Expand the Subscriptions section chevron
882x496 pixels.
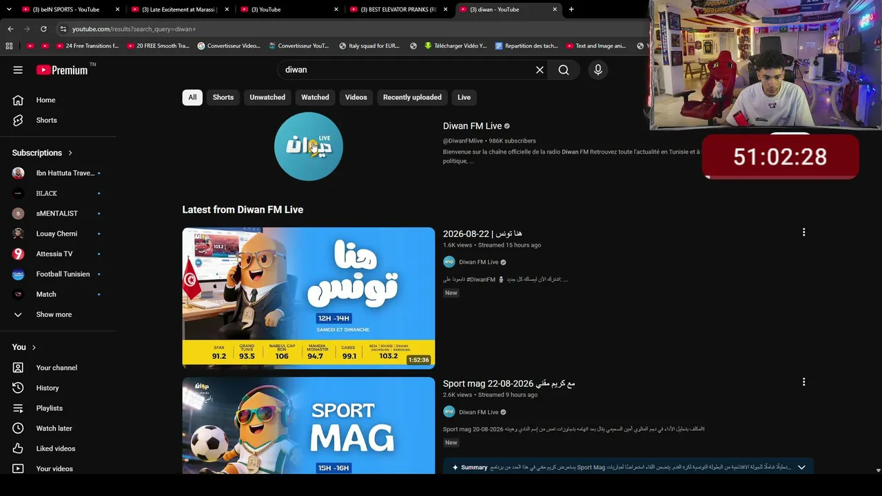[x=70, y=153]
